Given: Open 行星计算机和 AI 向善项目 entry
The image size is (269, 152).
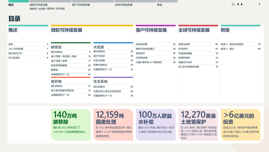Looking at the screenshot, I should coord(156,62).
